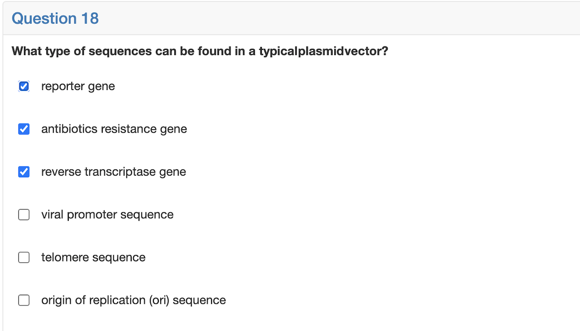Image resolution: width=580 pixels, height=331 pixels.
Task: Uncheck the antibiotics resistance gene checkbox
Action: (x=24, y=129)
